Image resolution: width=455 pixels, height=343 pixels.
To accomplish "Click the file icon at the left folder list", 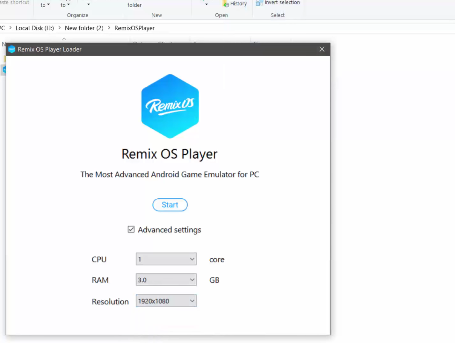I will (4, 70).
